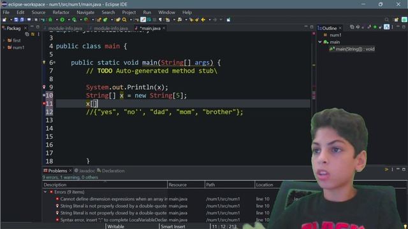Open the Refactor menu
This screenshot has width=408, height=229.
click(x=61, y=12)
